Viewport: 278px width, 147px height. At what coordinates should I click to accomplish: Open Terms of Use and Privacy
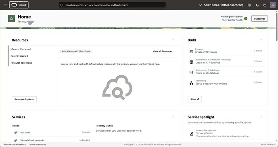point(15,145)
